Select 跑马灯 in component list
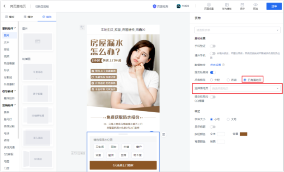 [x=8, y=119]
